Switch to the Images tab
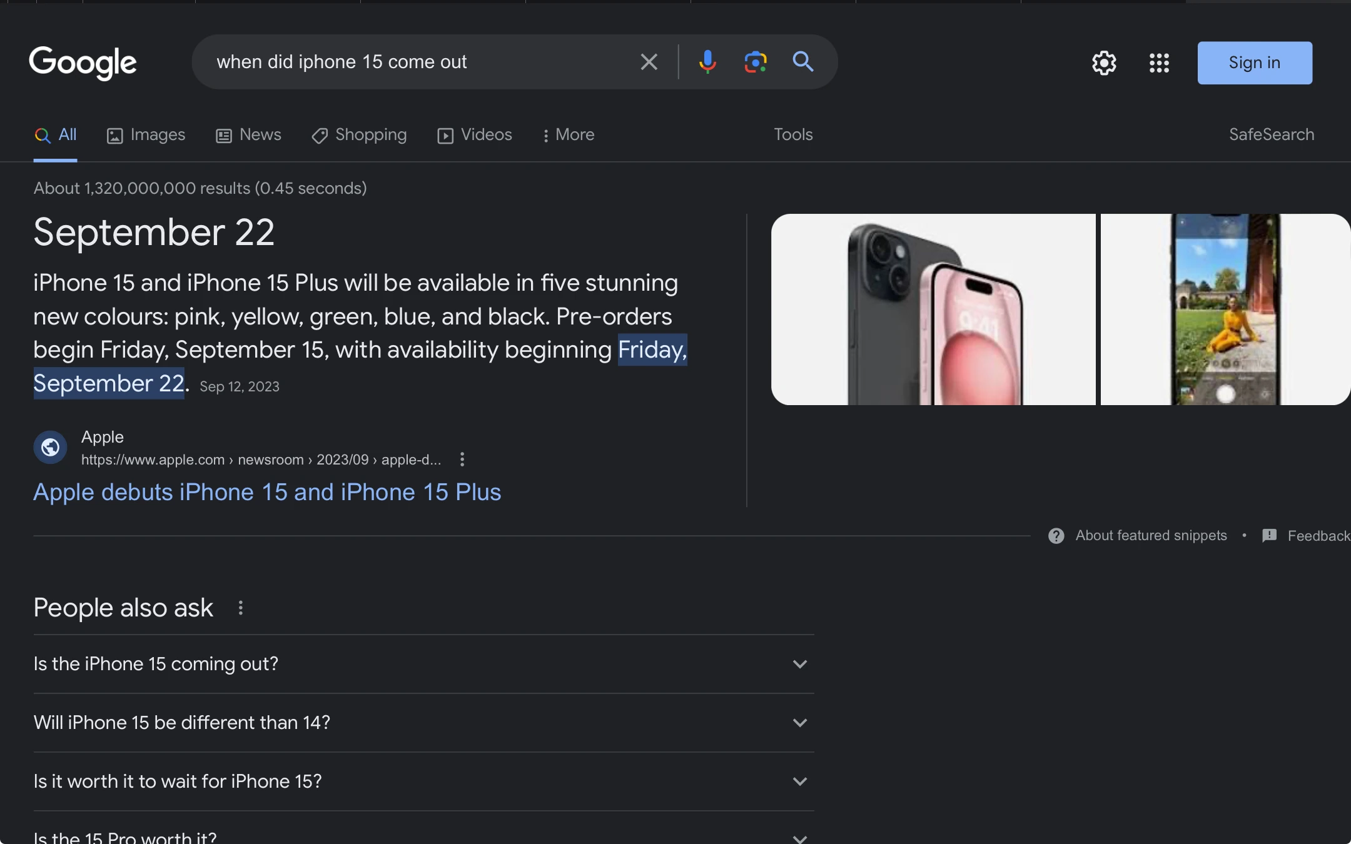 146,135
